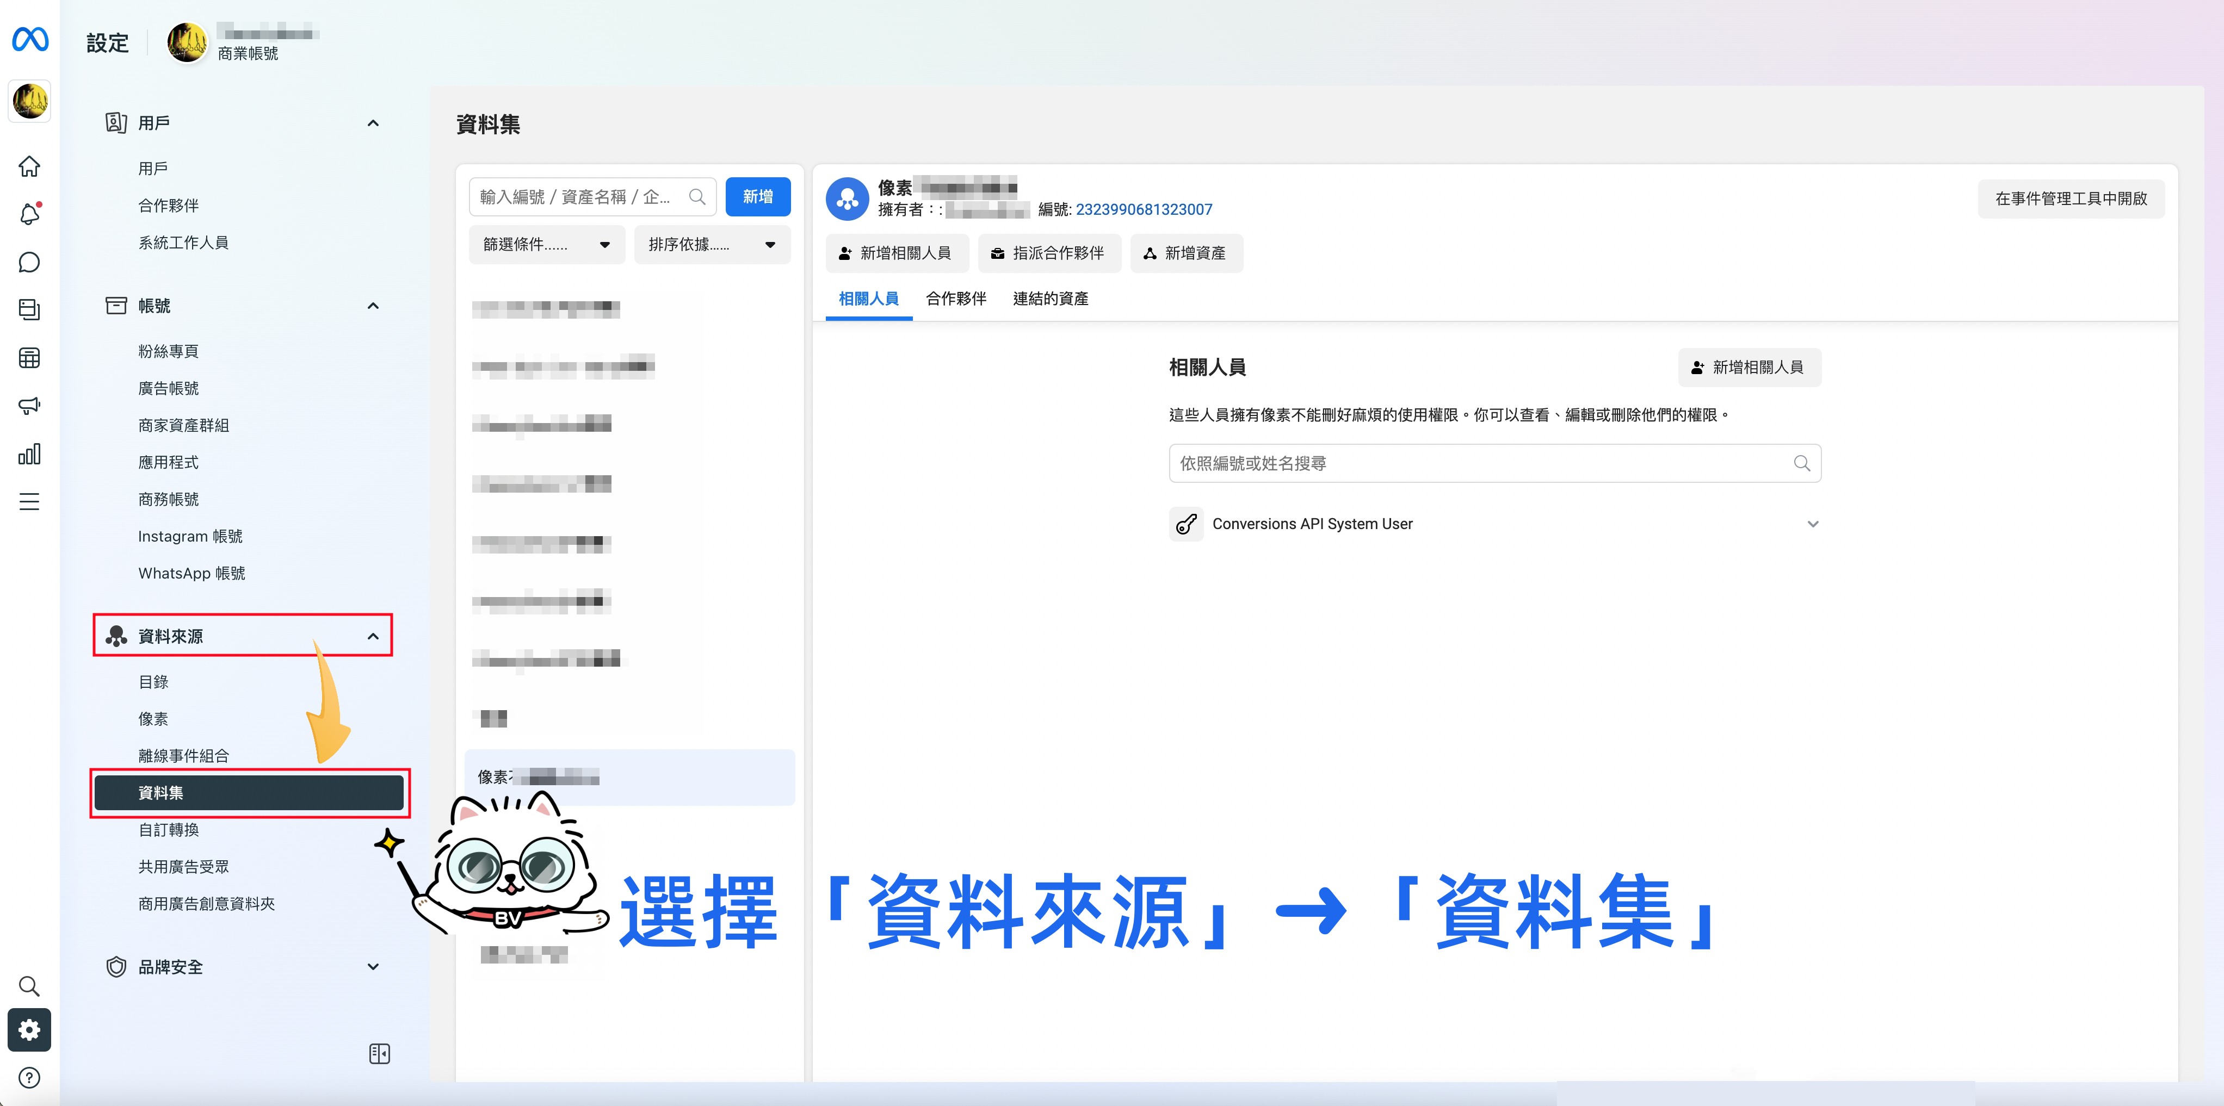This screenshot has height=1106, width=2224.
Task: Click 指派合作夥伴 button
Action: (x=1049, y=253)
